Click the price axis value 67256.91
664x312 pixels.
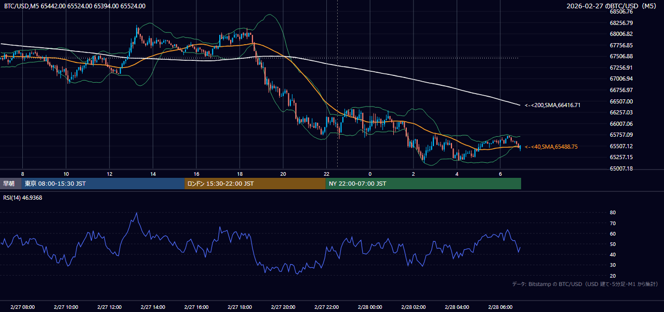[x=621, y=68]
